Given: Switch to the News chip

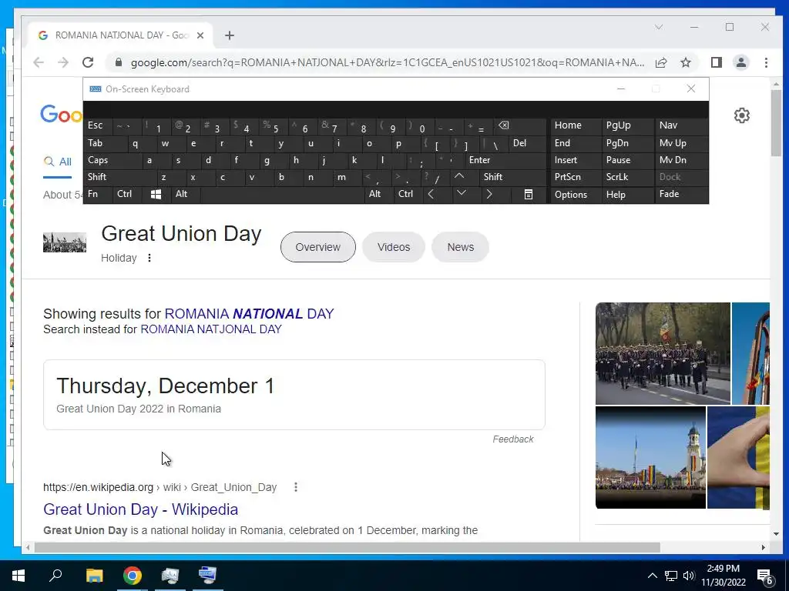Looking at the screenshot, I should (461, 247).
